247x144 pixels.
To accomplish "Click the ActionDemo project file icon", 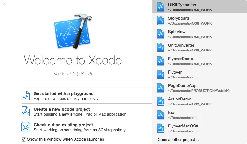I will tap(161, 101).
